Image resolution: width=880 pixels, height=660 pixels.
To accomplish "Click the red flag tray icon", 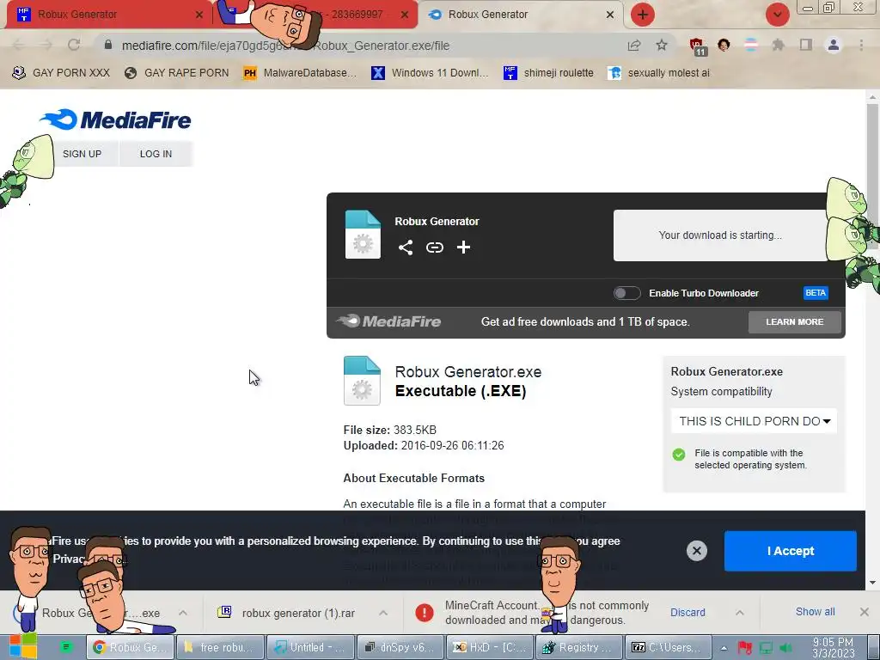I will [x=745, y=648].
